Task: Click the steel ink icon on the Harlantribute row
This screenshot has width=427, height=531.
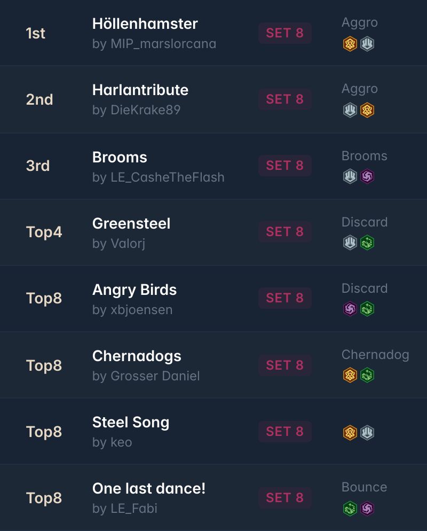Action: [x=350, y=110]
